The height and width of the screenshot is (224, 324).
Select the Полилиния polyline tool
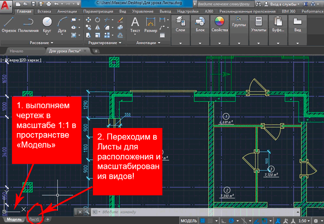(x=28, y=25)
